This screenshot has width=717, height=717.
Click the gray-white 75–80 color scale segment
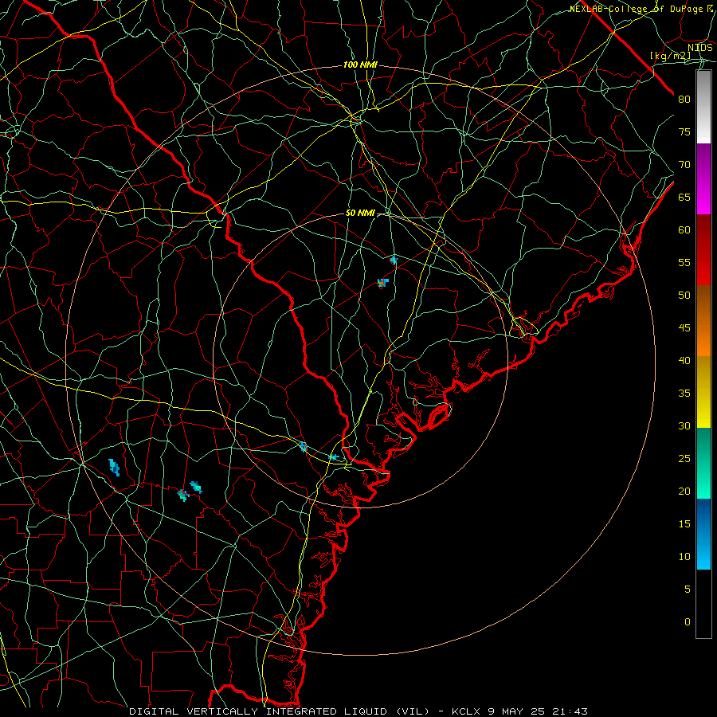coord(703,107)
